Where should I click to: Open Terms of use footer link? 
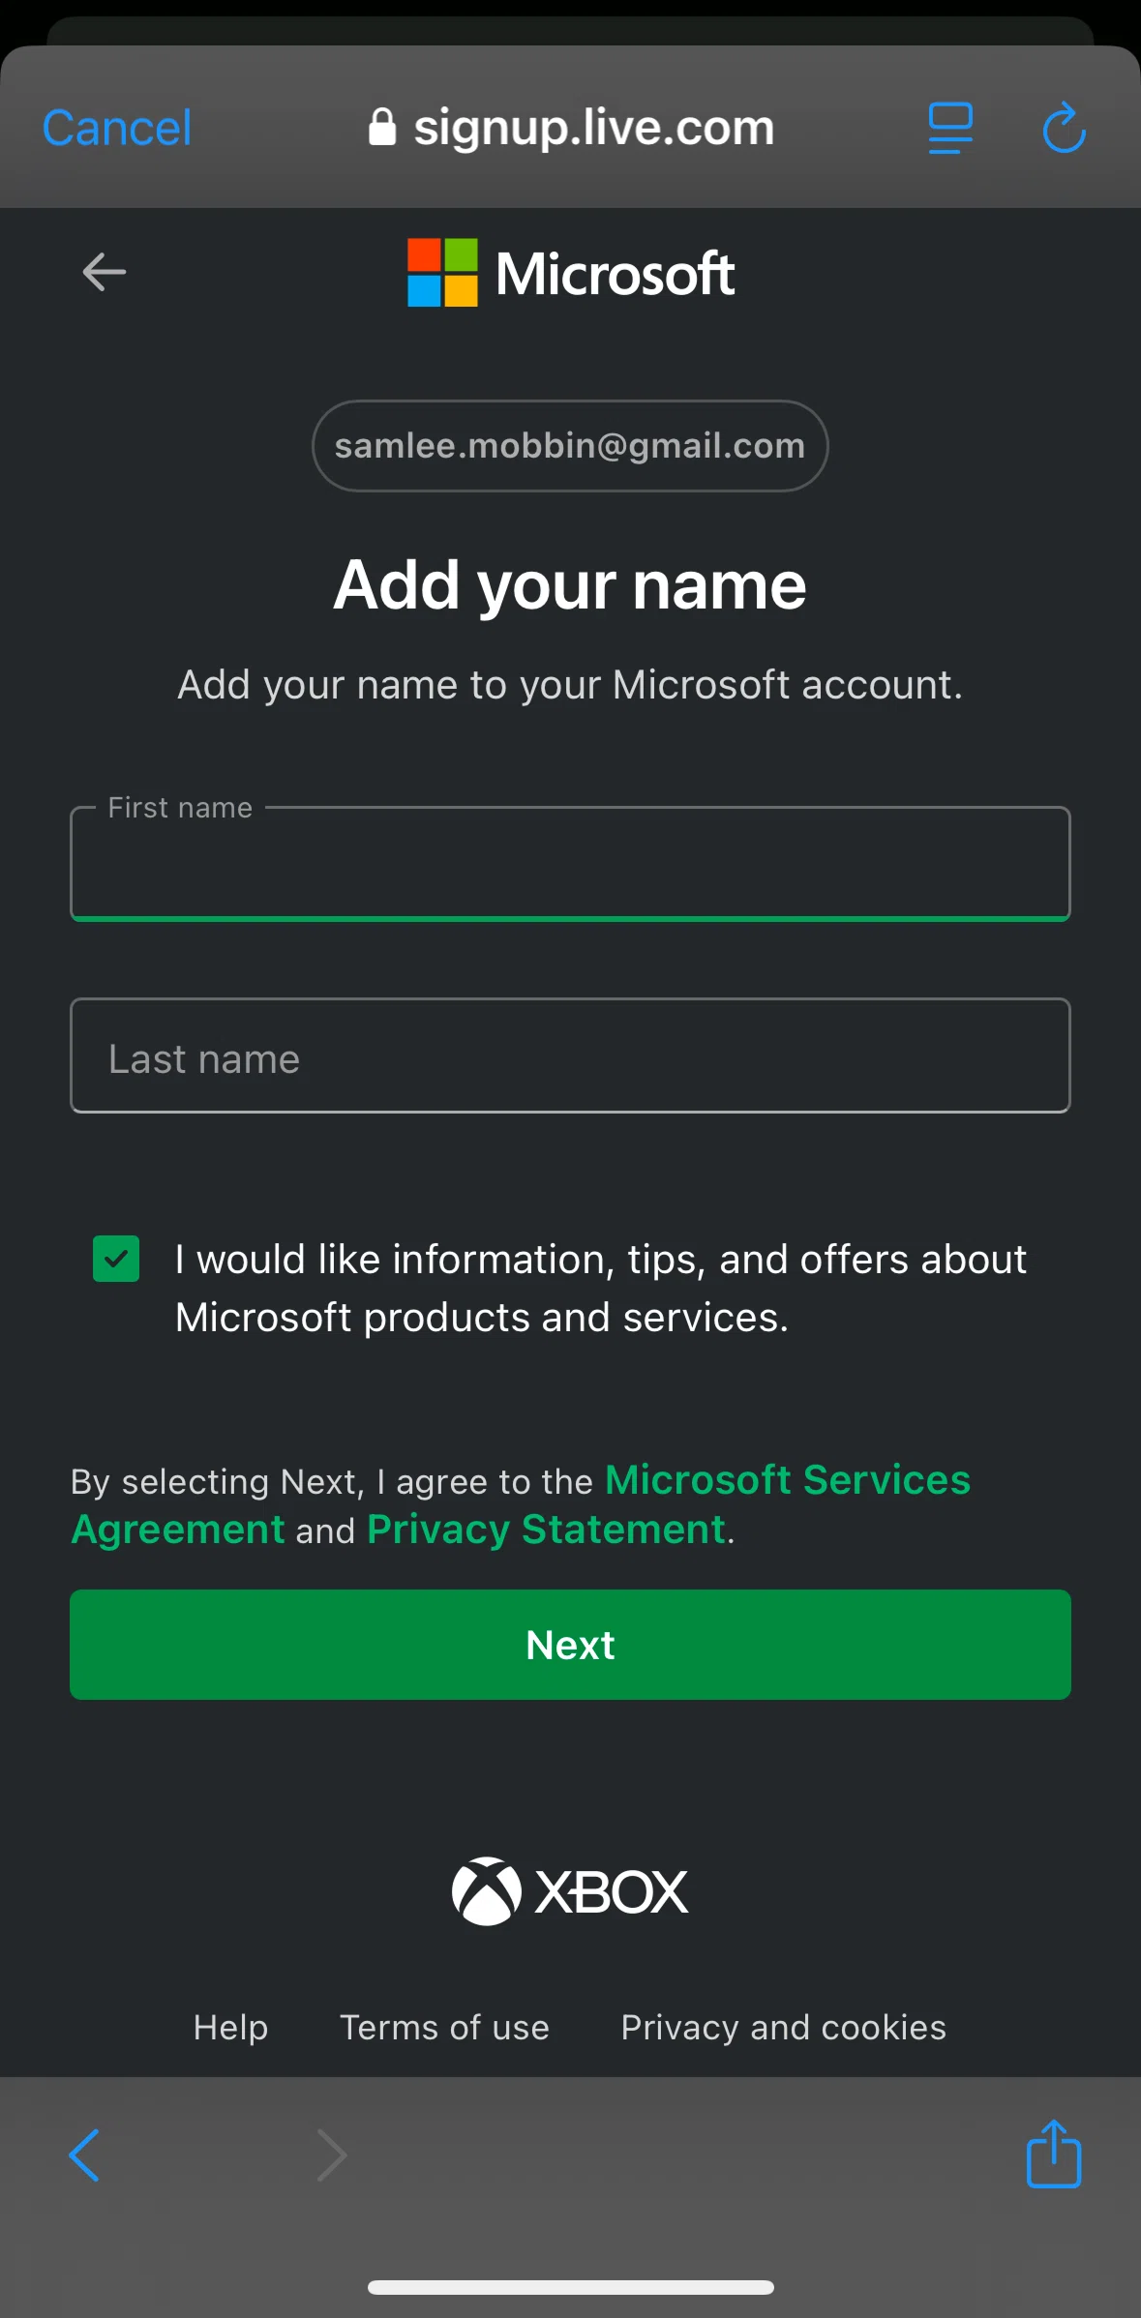tap(444, 2027)
